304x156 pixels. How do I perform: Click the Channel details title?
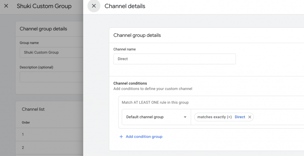coord(125,6)
